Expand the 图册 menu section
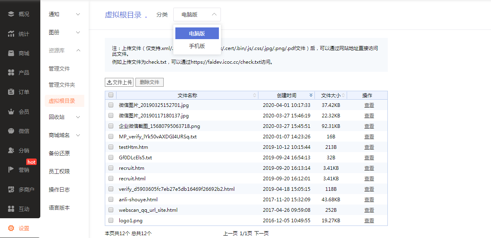Image resolution: width=491 pixels, height=238 pixels. (78, 32)
